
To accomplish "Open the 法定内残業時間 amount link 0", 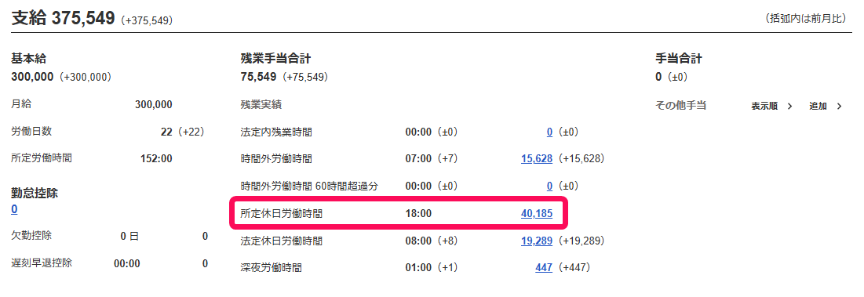I will tap(549, 132).
